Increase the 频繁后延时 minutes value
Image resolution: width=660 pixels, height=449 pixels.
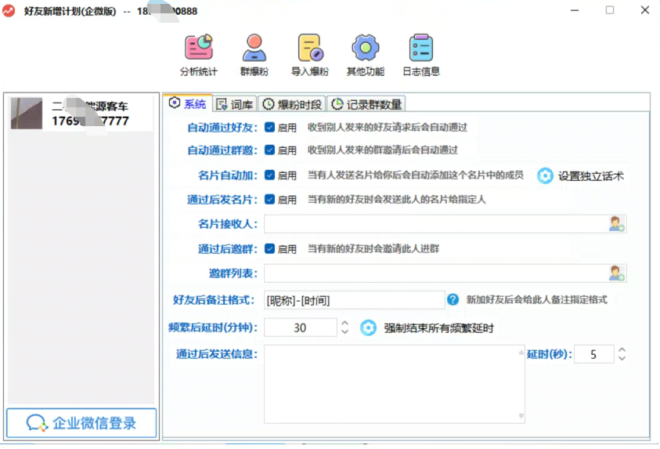pyautogui.click(x=344, y=323)
